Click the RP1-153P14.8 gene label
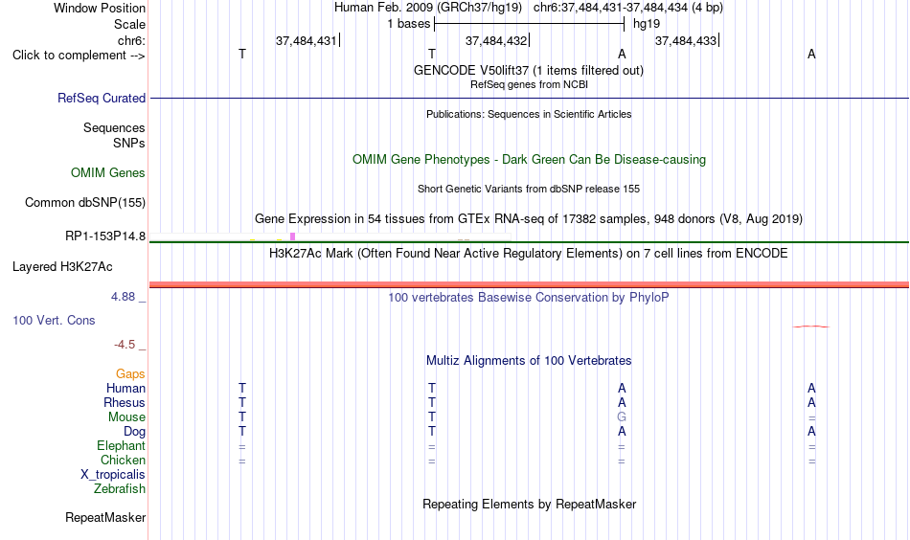The height and width of the screenshot is (540, 910). click(x=105, y=236)
